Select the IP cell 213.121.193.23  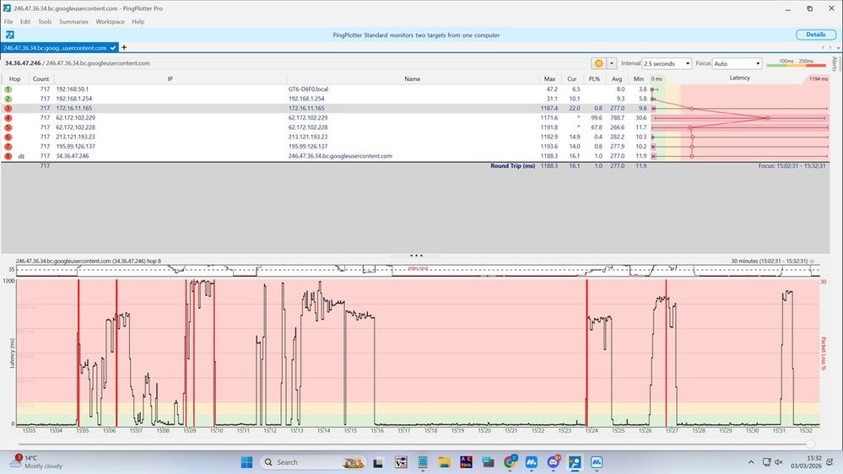(75, 137)
